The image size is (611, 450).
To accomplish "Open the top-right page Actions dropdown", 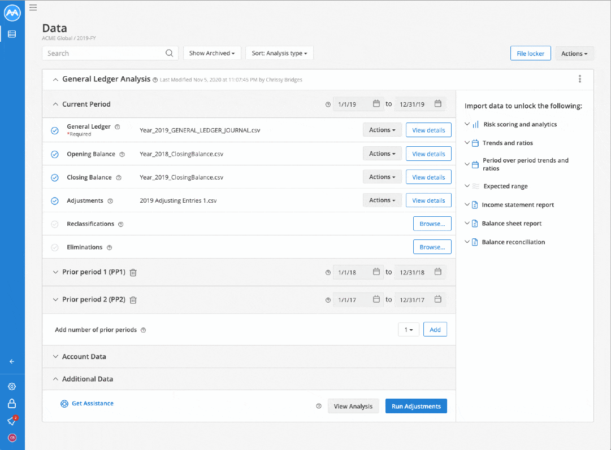I will [x=574, y=53].
